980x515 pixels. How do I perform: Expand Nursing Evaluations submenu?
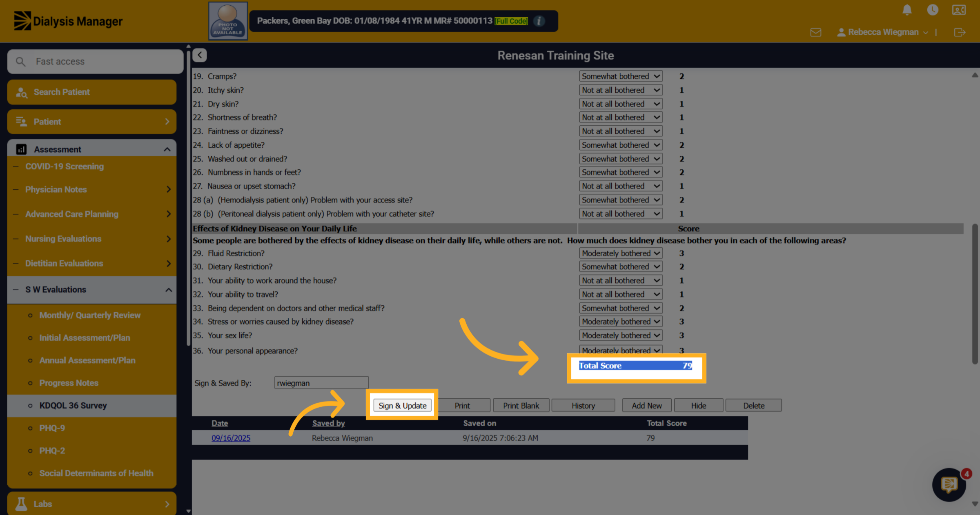point(169,239)
